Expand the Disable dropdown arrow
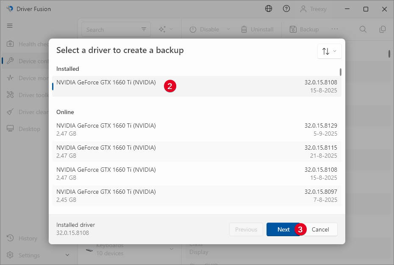Image resolution: width=394 pixels, height=265 pixels. click(x=228, y=29)
